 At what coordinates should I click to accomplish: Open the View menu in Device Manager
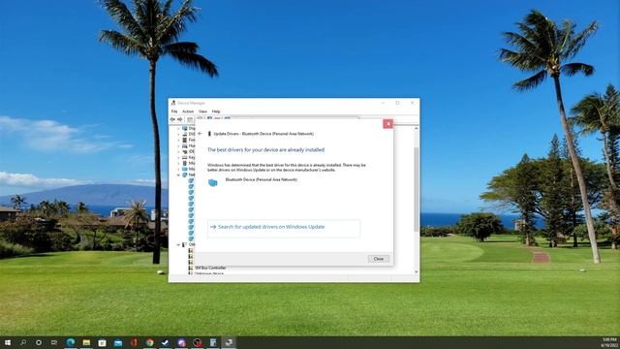click(202, 111)
